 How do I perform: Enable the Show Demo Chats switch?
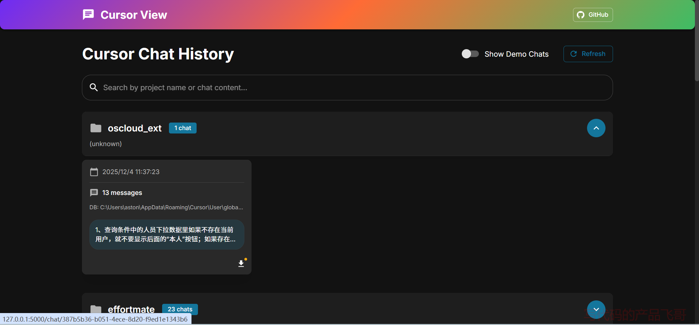coord(470,54)
